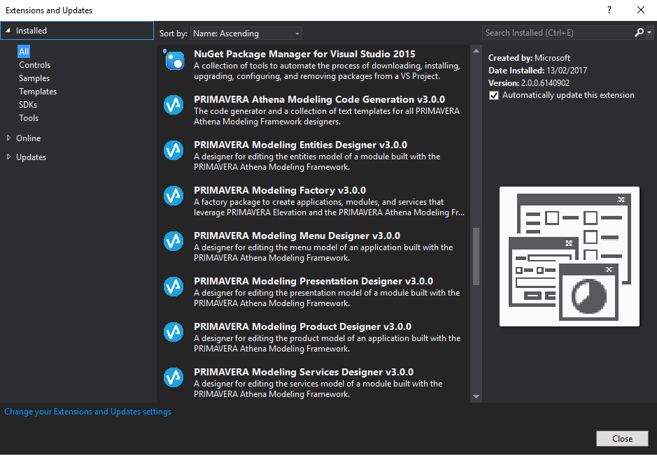The width and height of the screenshot is (657, 455).
Task: Click the PRIMAVERA Modeling Product Designer icon
Action: click(174, 332)
